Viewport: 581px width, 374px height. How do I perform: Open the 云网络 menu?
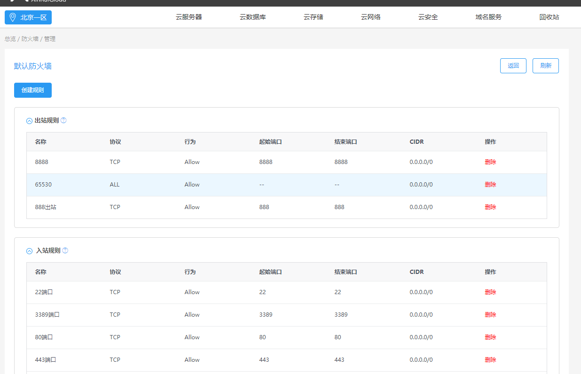pyautogui.click(x=371, y=17)
